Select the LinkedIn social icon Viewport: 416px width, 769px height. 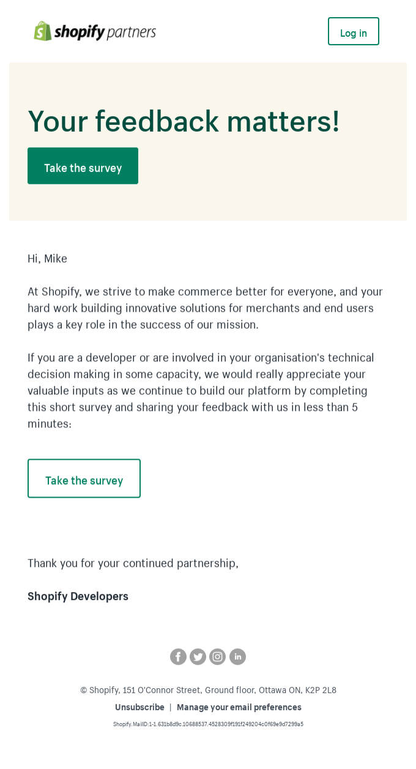point(237,656)
